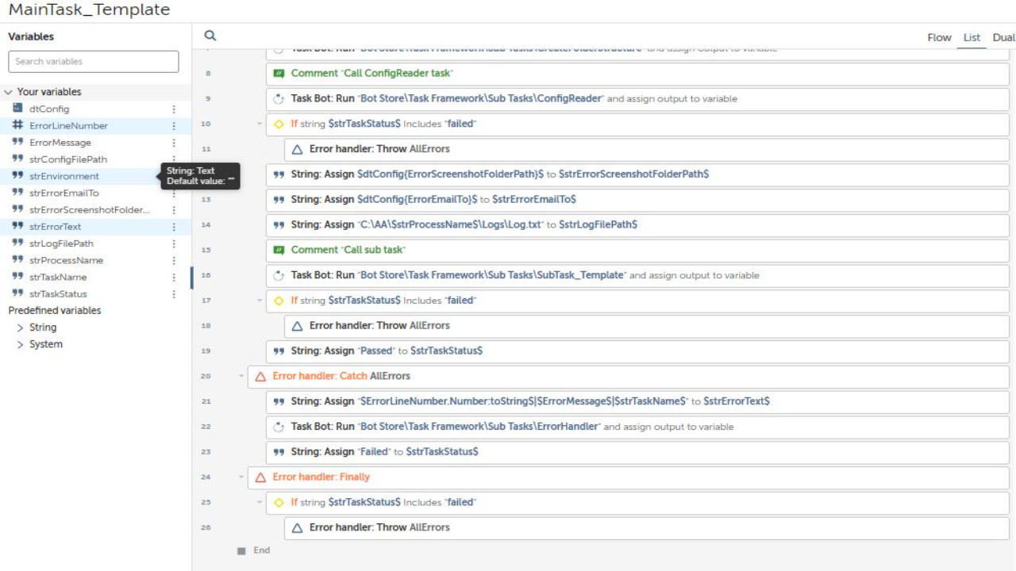Open the three-dot menu for dtConfig variable
Image resolution: width=1016 pixels, height=571 pixels.
click(x=174, y=109)
